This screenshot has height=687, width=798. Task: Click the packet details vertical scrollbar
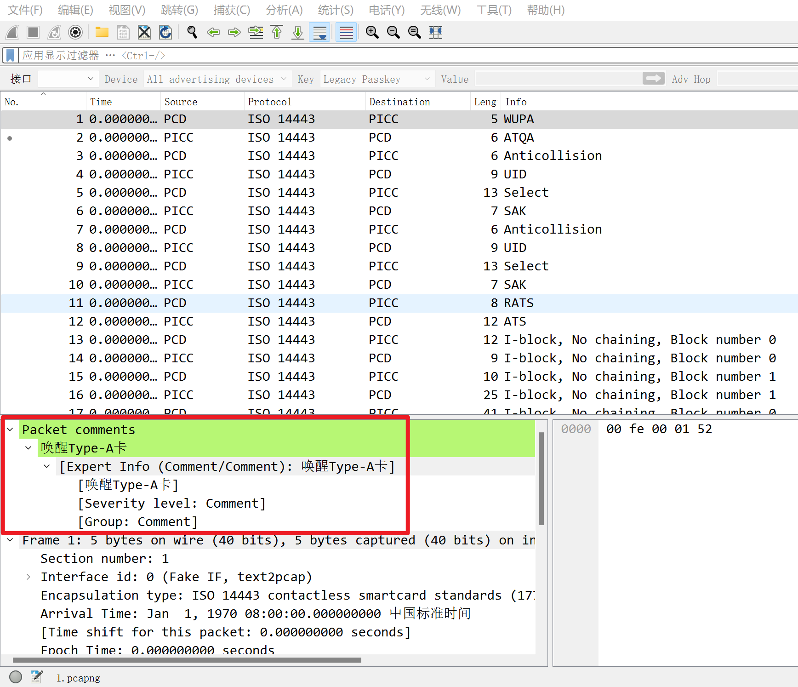coord(541,478)
